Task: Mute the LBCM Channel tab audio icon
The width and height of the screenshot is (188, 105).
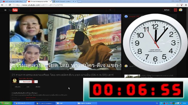Action: (73, 1)
